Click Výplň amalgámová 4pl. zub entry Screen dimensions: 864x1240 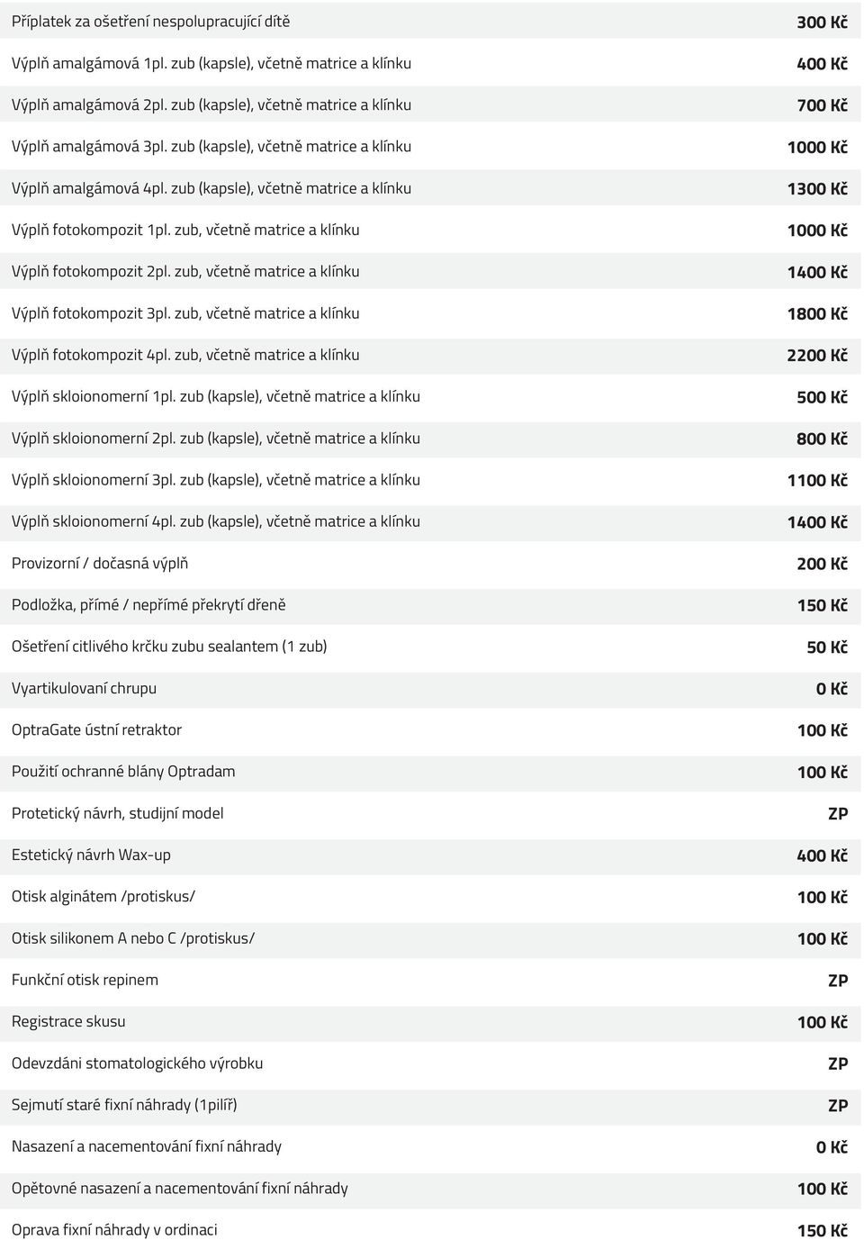(430, 188)
